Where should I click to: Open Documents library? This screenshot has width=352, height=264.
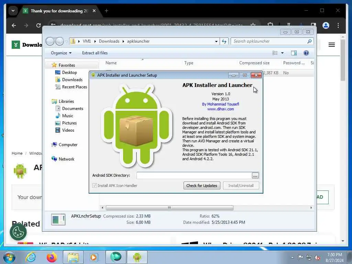click(73, 108)
